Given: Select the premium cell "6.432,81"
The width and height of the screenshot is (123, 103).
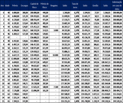Looking at the screenshot, I should tap(16, 41).
